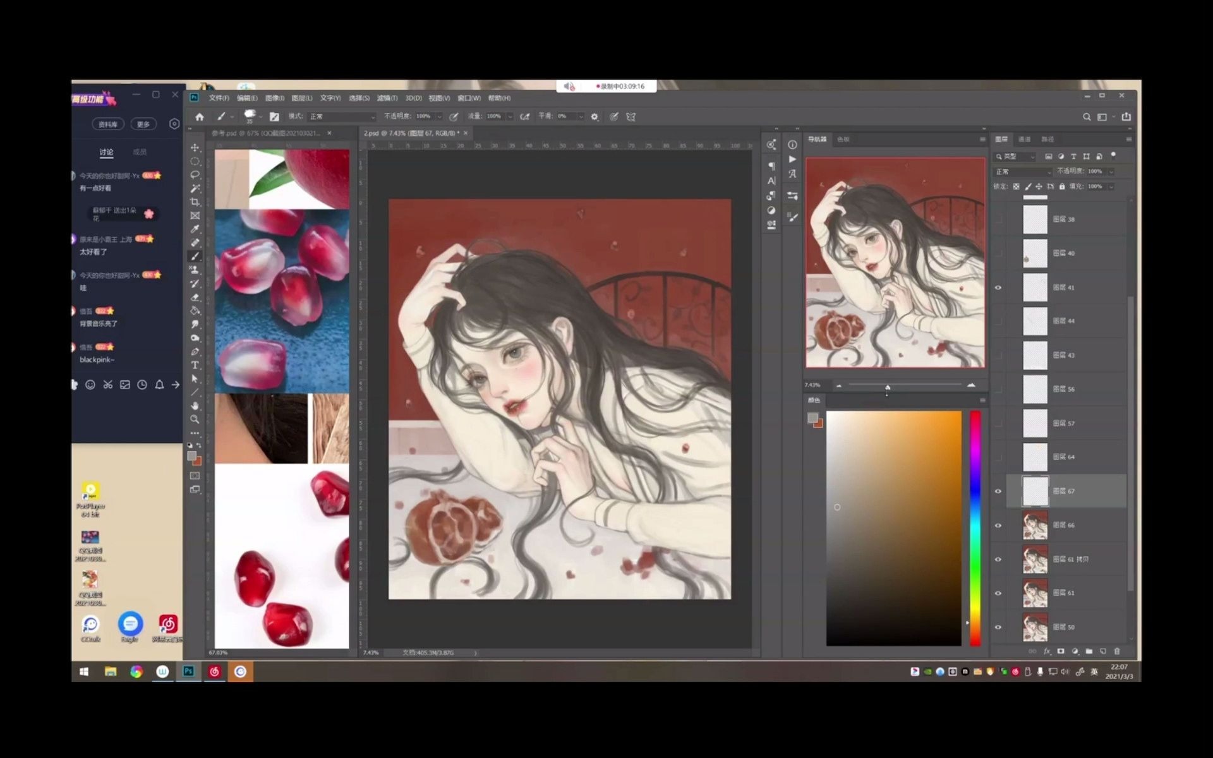Toggle lock transparent pixels icon

1016,186
